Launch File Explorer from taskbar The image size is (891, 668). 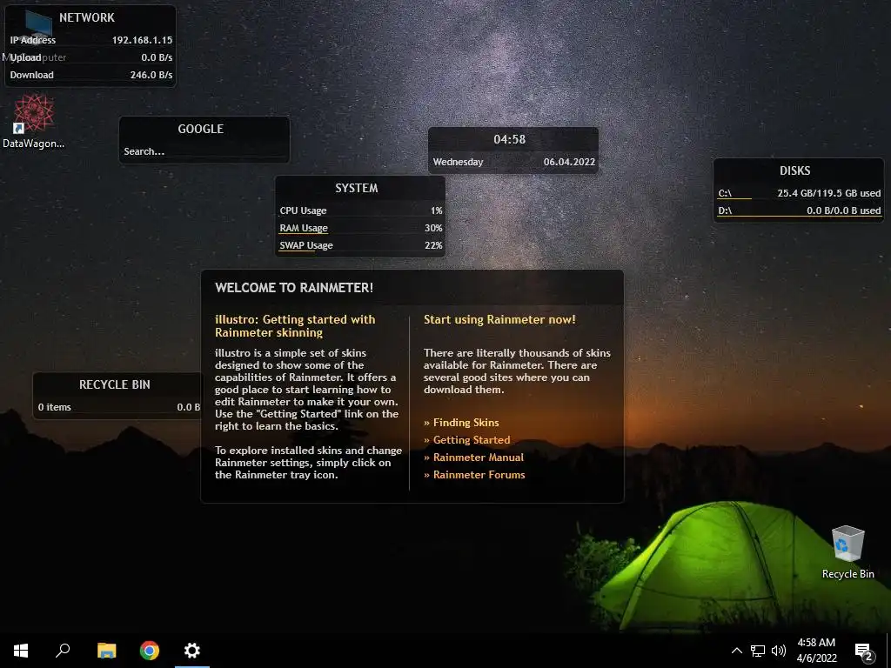tap(106, 651)
